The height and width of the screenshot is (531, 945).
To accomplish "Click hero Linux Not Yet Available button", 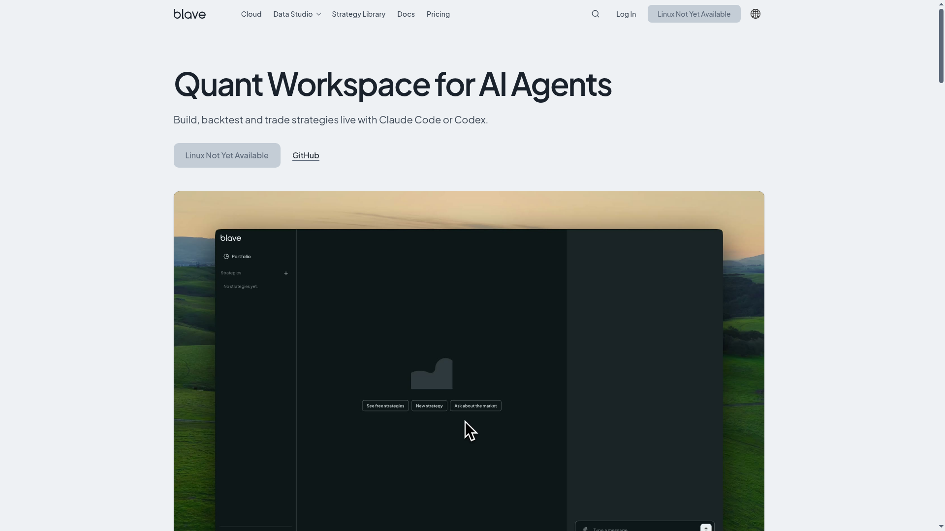I will click(x=227, y=155).
